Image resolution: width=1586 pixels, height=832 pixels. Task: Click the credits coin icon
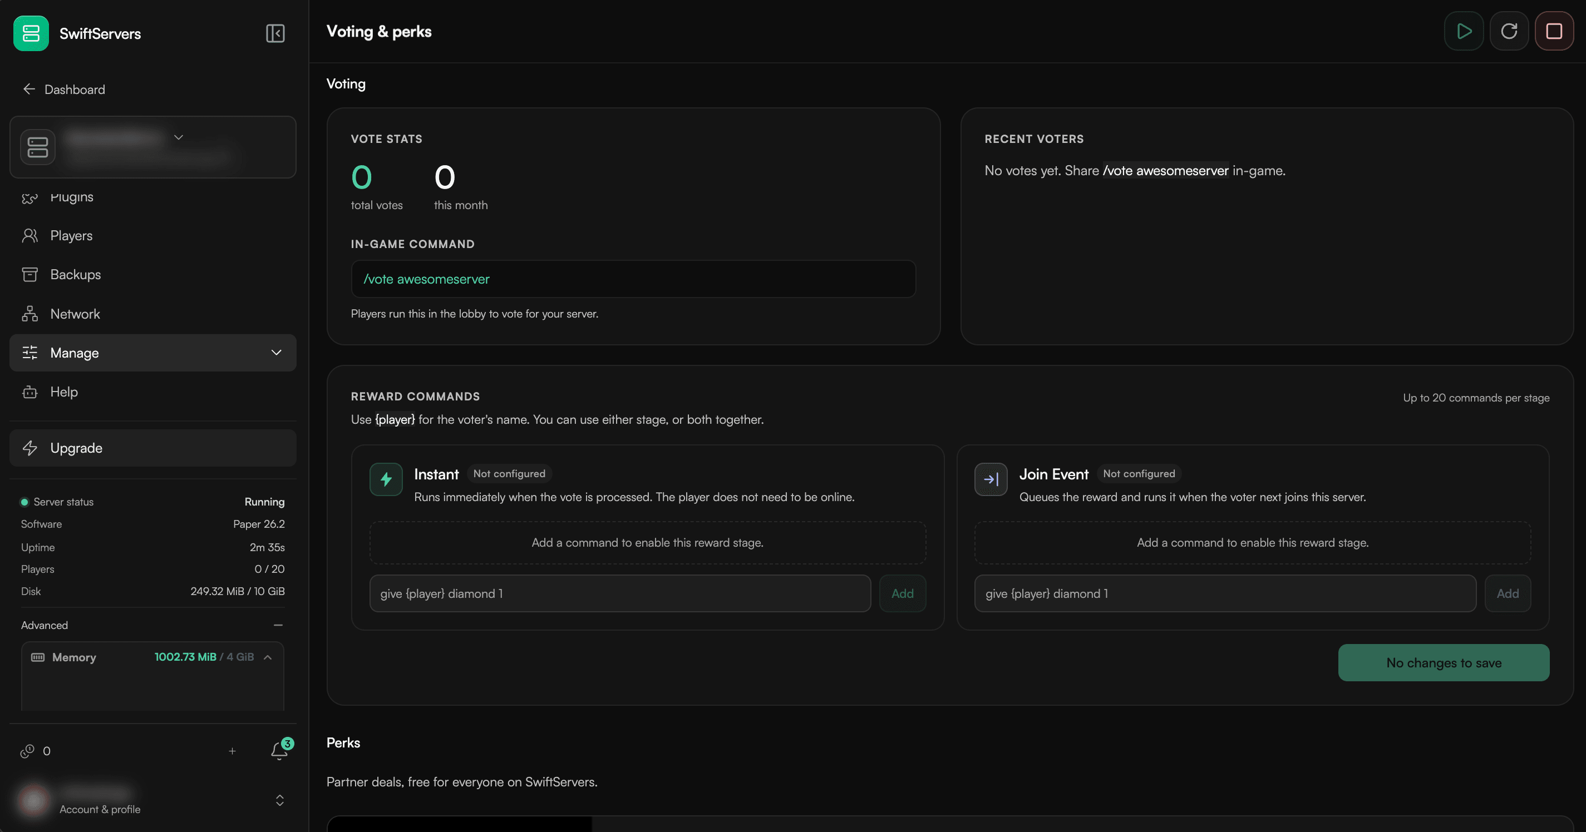[27, 751]
